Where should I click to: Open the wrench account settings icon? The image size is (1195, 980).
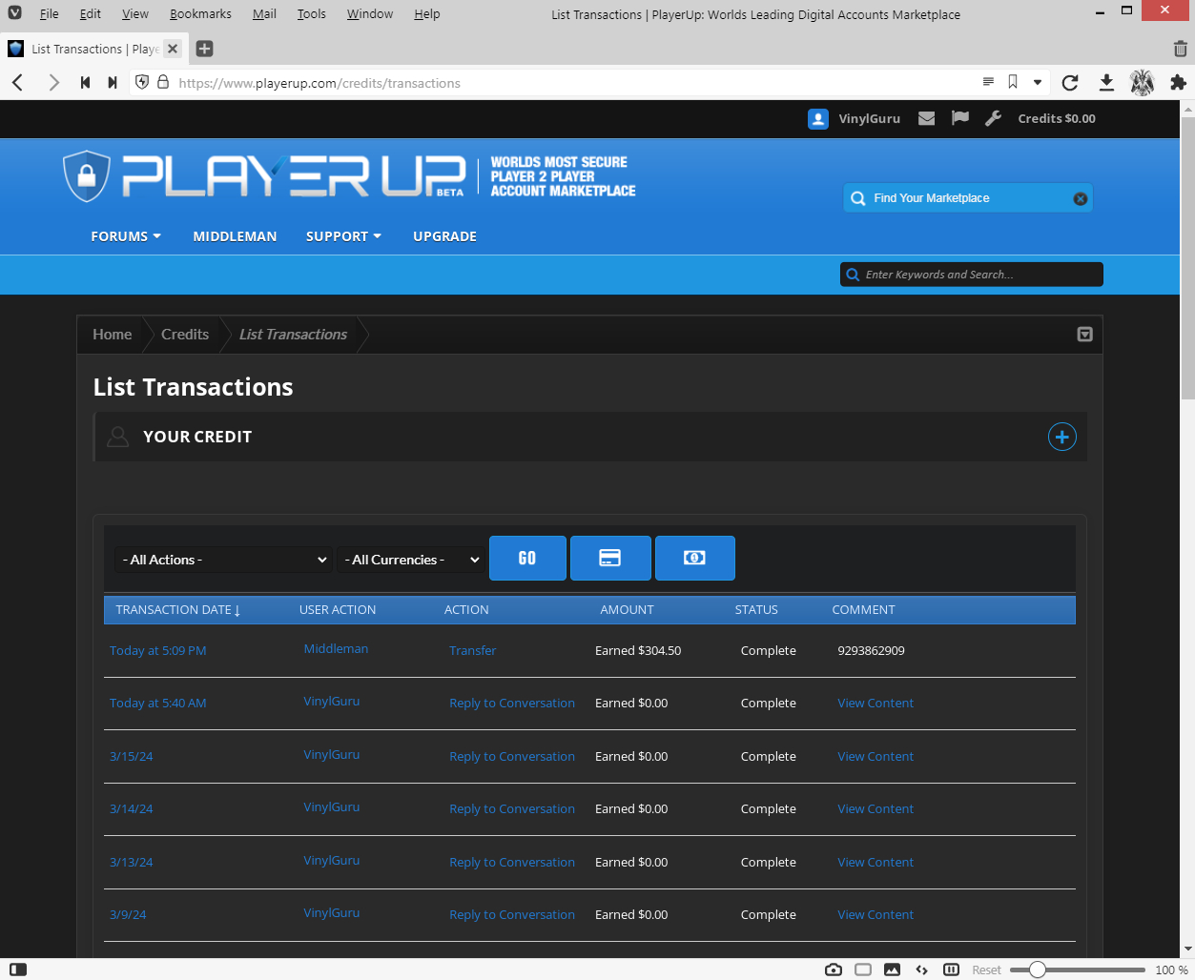[x=993, y=118]
